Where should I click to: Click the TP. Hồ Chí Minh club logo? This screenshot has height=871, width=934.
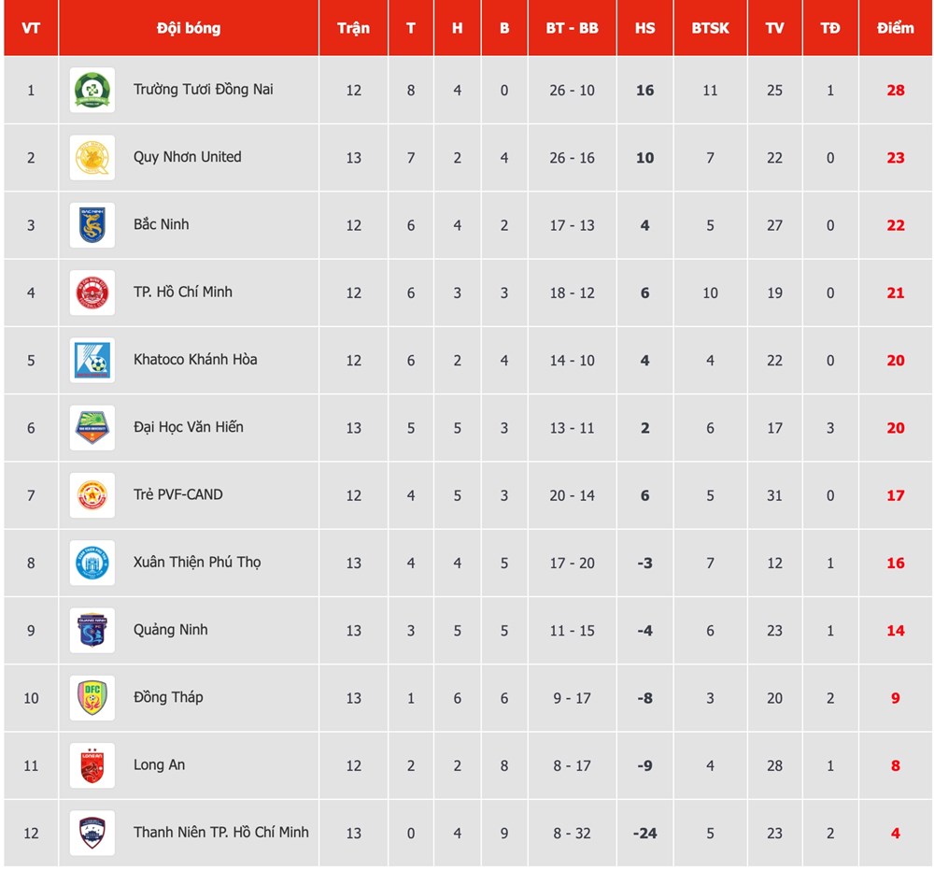click(x=92, y=293)
